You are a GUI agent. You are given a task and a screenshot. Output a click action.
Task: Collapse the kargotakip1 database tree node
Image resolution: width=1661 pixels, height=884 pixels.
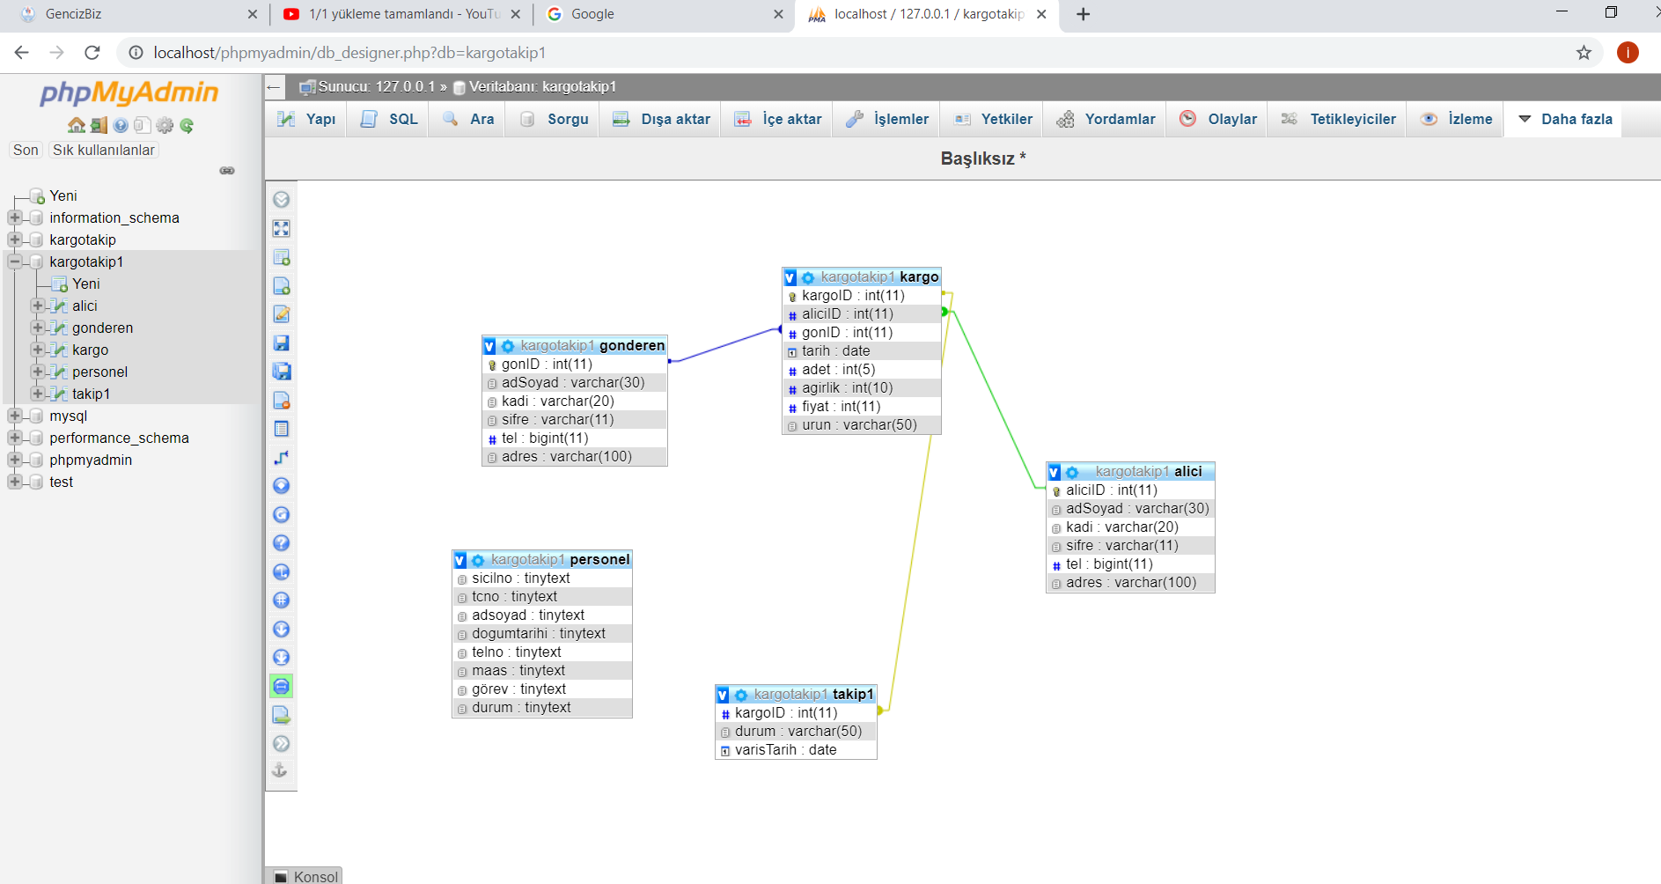15,262
